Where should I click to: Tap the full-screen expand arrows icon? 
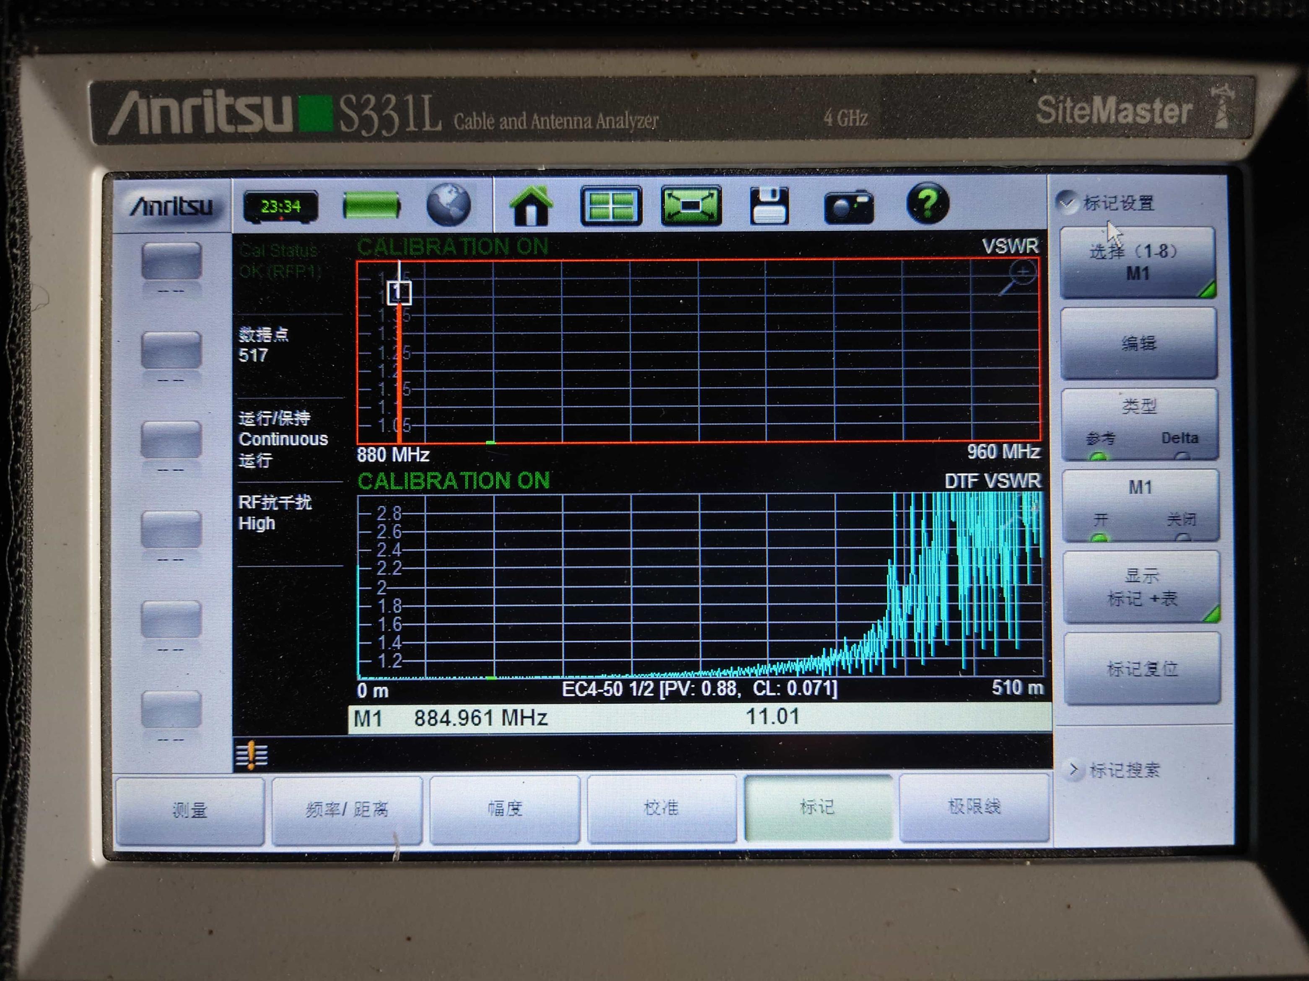coord(691,206)
